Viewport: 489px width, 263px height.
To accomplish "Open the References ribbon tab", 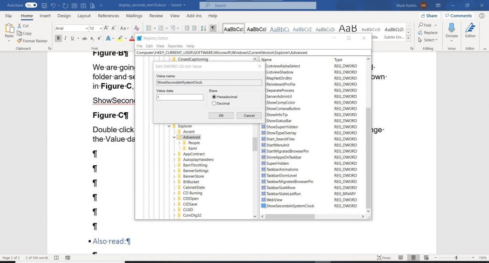I will point(108,16).
